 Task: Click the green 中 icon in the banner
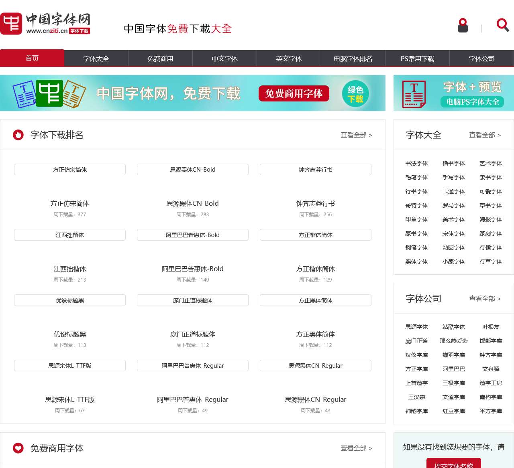[49, 93]
